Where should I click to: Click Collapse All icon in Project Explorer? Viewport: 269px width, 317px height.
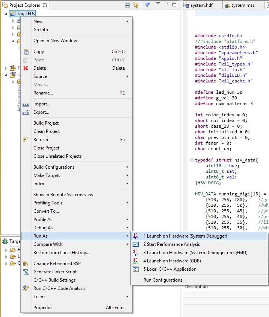click(x=127, y=5)
